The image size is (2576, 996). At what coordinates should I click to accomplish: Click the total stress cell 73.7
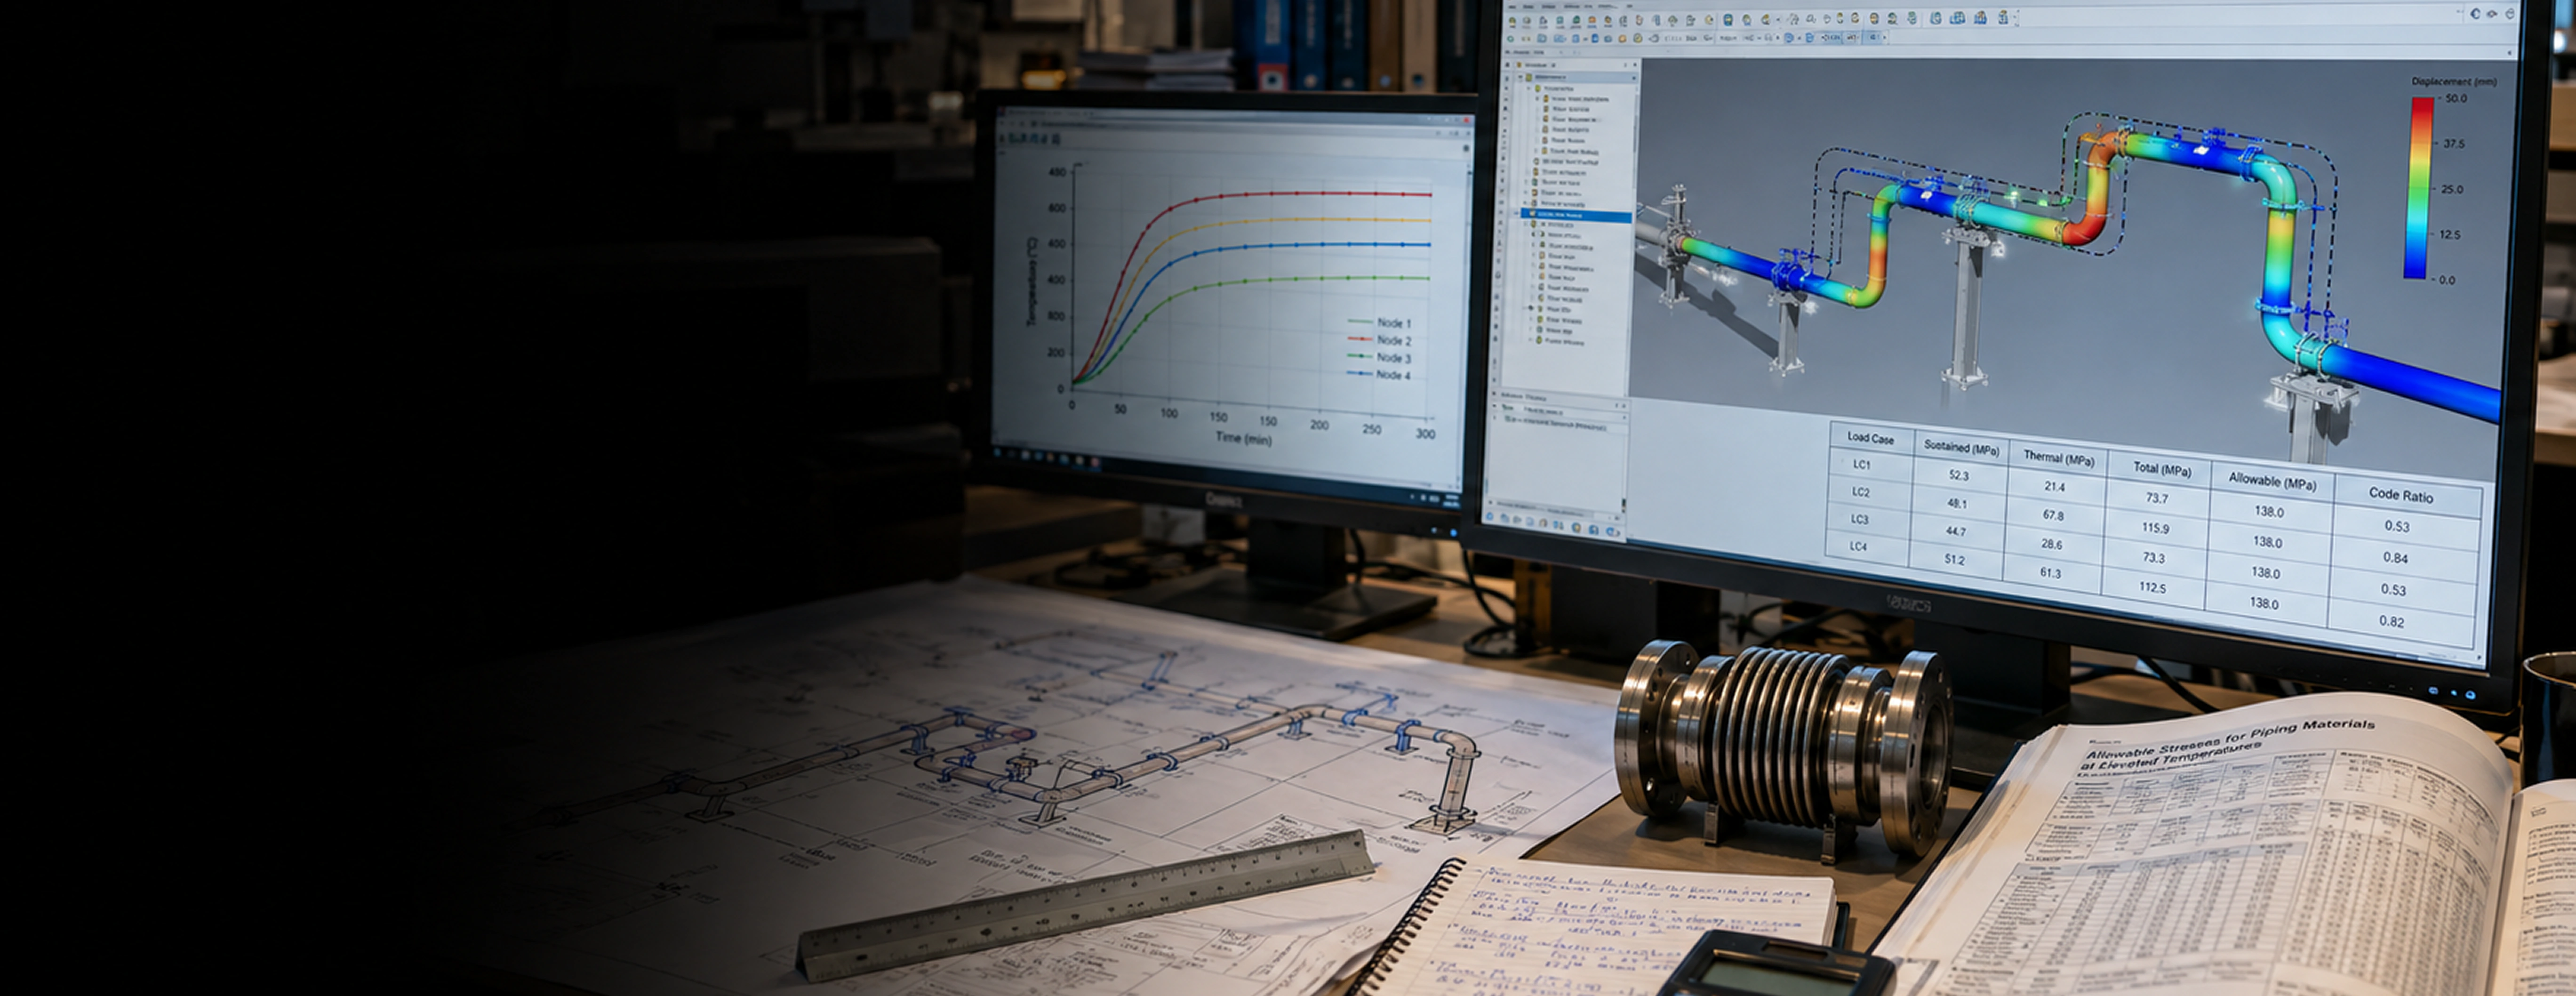tap(2157, 498)
